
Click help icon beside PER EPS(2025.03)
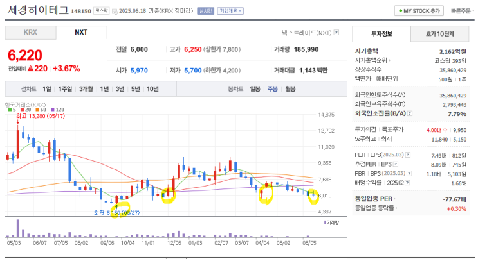coord(408,155)
